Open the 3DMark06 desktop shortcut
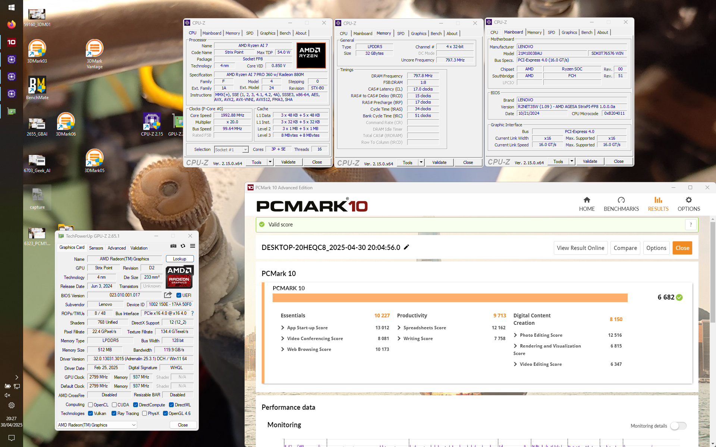 click(66, 124)
